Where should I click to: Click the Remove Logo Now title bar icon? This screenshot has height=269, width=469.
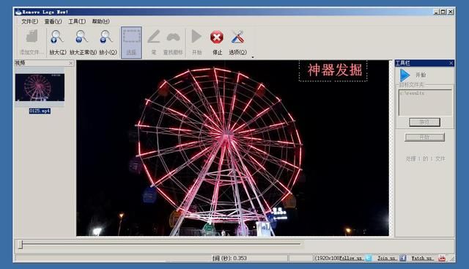click(x=18, y=12)
